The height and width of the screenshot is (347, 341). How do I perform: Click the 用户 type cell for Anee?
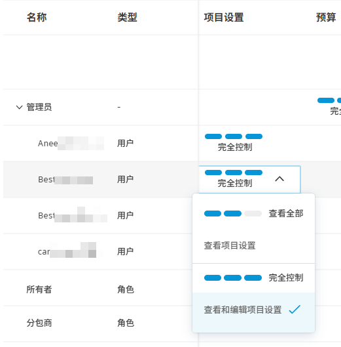(x=125, y=144)
